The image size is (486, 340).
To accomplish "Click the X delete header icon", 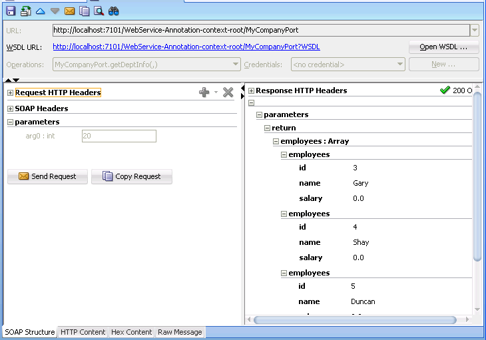I will click(x=228, y=92).
